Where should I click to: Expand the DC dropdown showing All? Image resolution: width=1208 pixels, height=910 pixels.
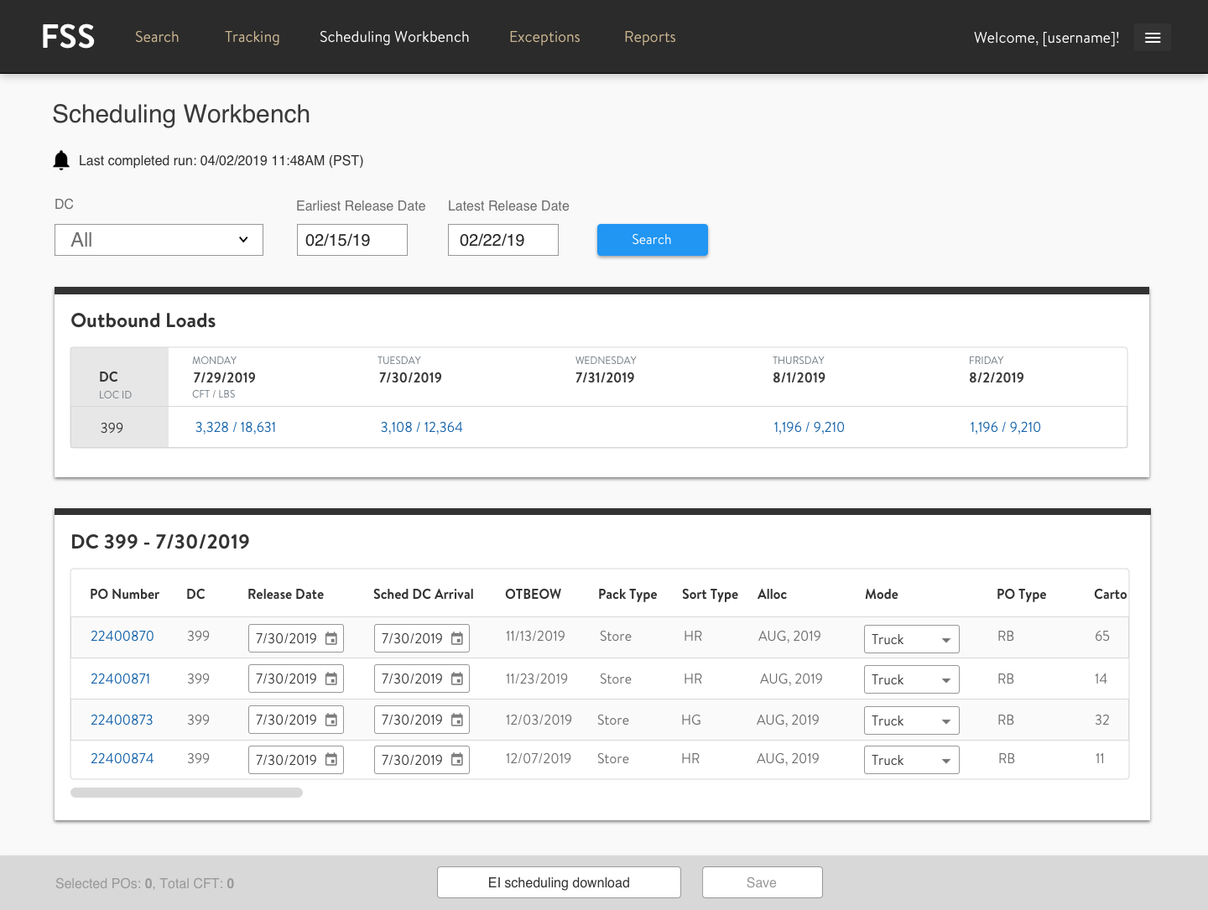(x=159, y=240)
